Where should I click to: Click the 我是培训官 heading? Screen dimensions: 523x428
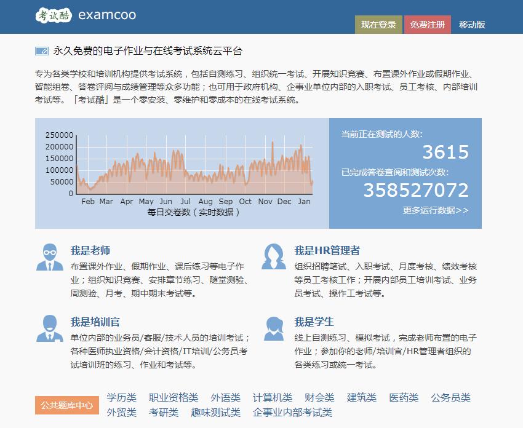[95, 322]
